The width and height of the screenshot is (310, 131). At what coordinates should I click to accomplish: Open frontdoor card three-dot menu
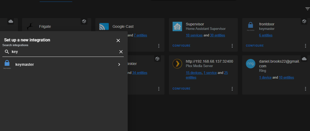pos(306,46)
